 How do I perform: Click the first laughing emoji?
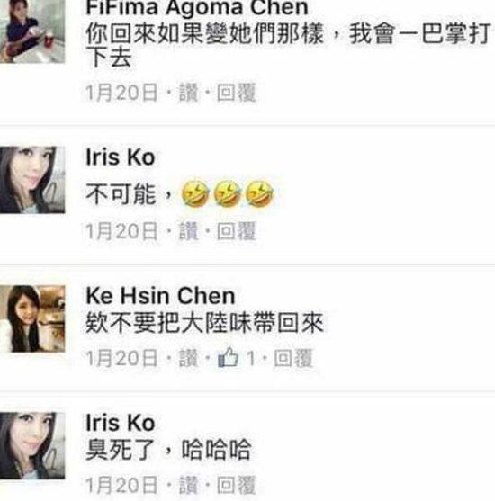pyautogui.click(x=195, y=193)
